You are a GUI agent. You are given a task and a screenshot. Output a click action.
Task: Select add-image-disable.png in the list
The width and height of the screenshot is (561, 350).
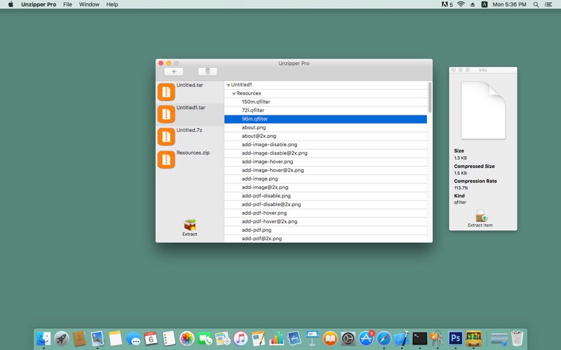(325, 145)
